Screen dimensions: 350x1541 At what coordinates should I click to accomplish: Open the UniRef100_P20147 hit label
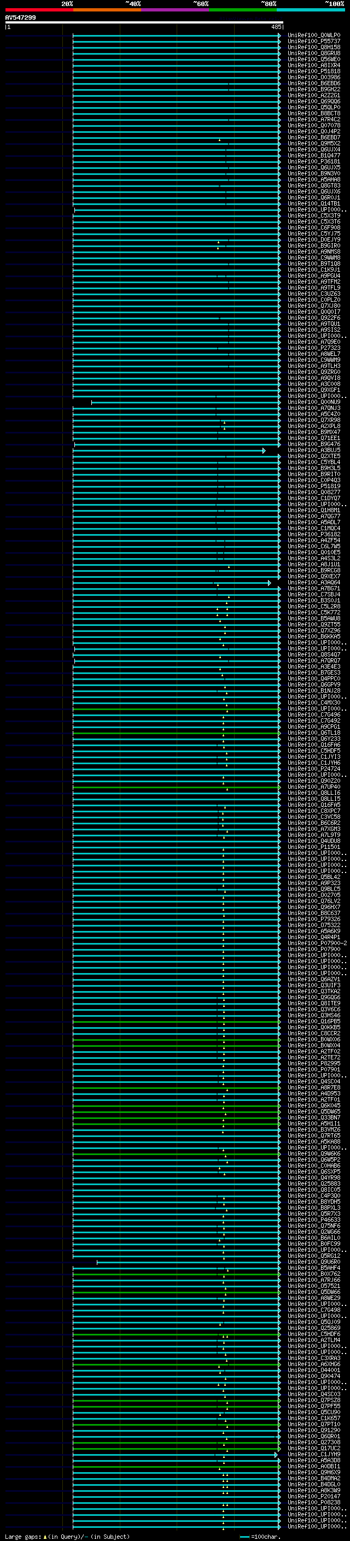[x=313, y=1496]
